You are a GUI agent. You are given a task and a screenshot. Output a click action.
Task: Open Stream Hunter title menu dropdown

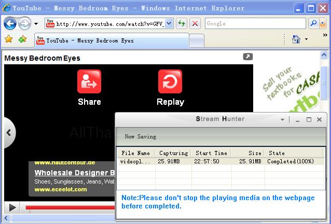(282, 120)
